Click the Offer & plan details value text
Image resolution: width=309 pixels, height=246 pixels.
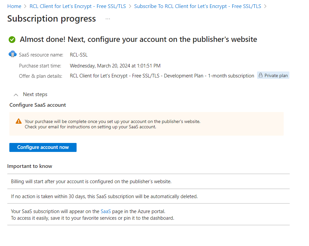coord(162,76)
